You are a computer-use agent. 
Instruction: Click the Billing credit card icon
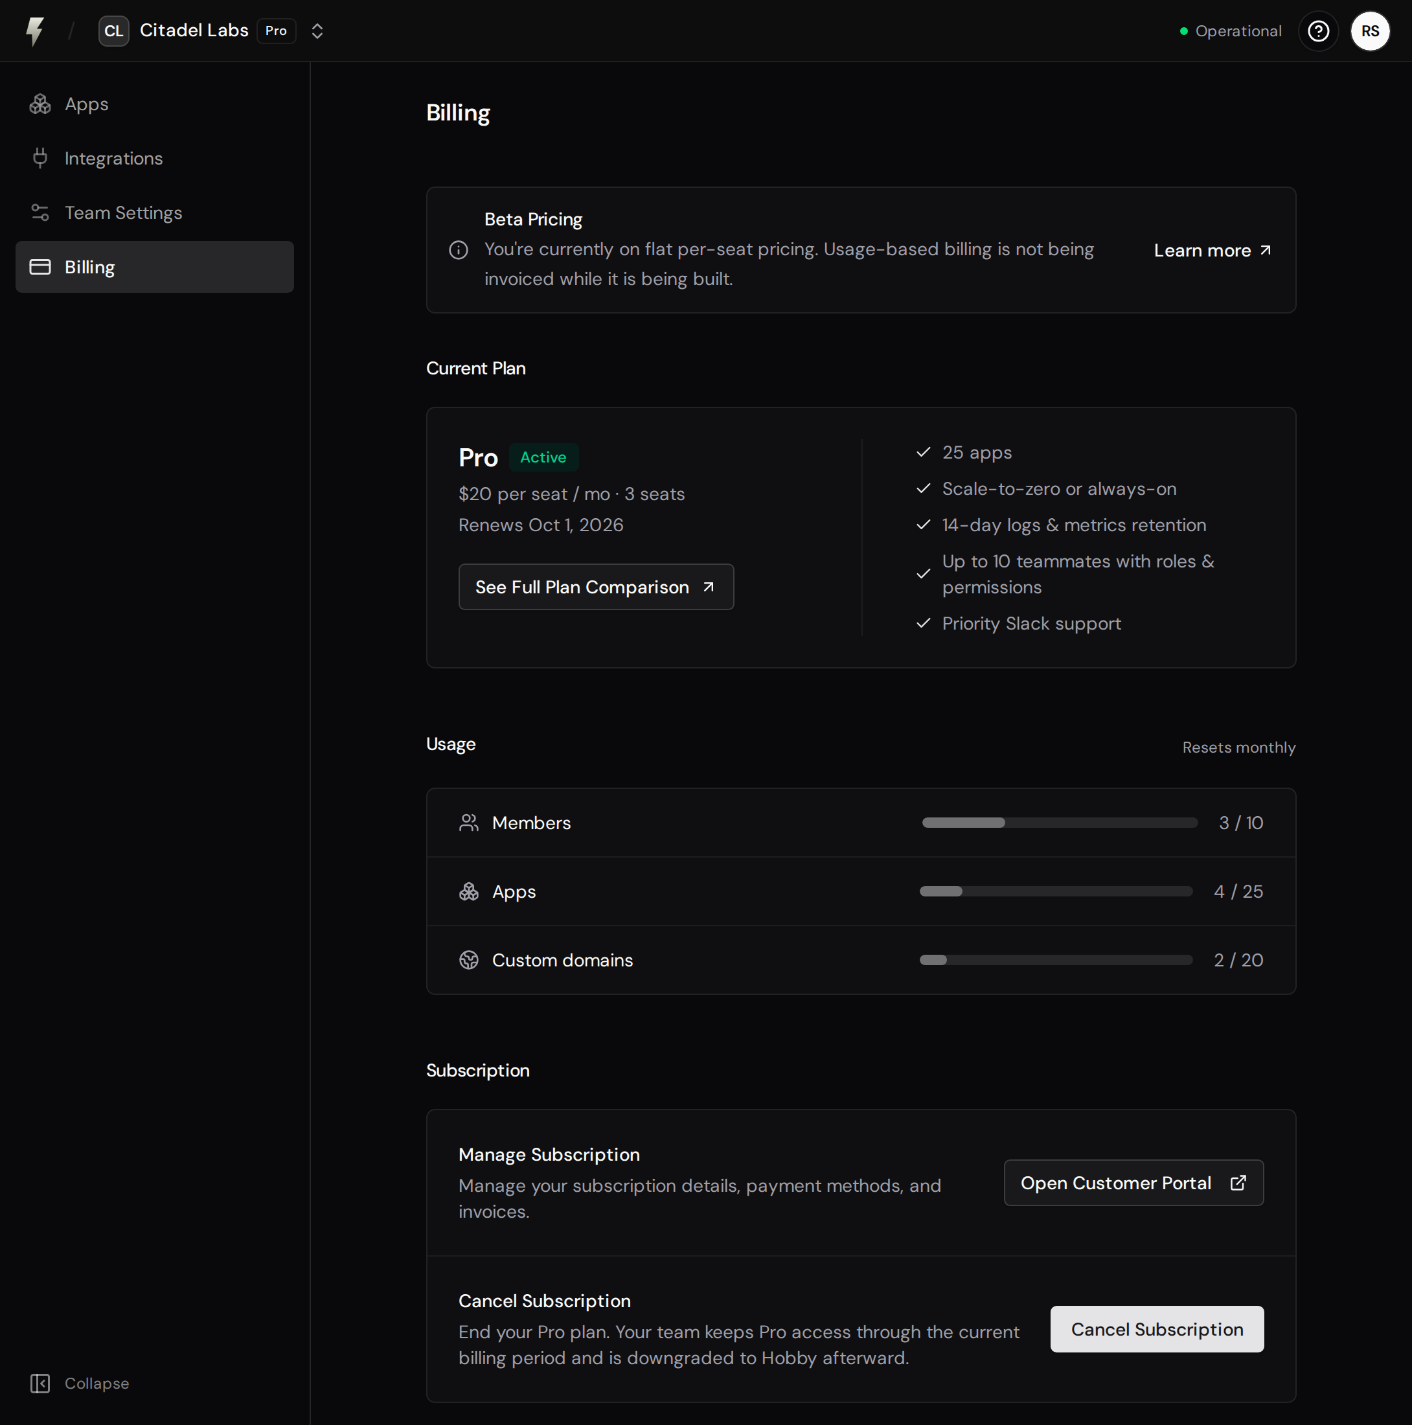[x=40, y=267]
